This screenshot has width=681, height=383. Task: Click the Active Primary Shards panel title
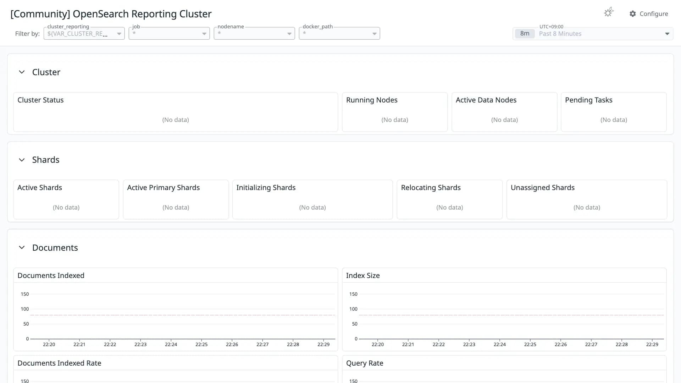(x=163, y=188)
